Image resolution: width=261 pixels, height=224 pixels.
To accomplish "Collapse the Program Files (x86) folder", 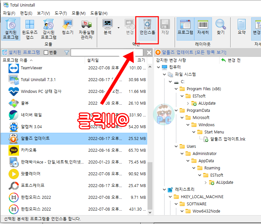I will point(176,89).
